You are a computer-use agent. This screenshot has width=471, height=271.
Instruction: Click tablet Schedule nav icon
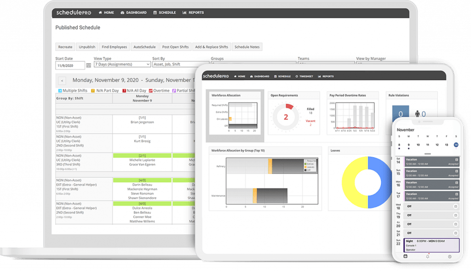pyautogui.click(x=276, y=76)
